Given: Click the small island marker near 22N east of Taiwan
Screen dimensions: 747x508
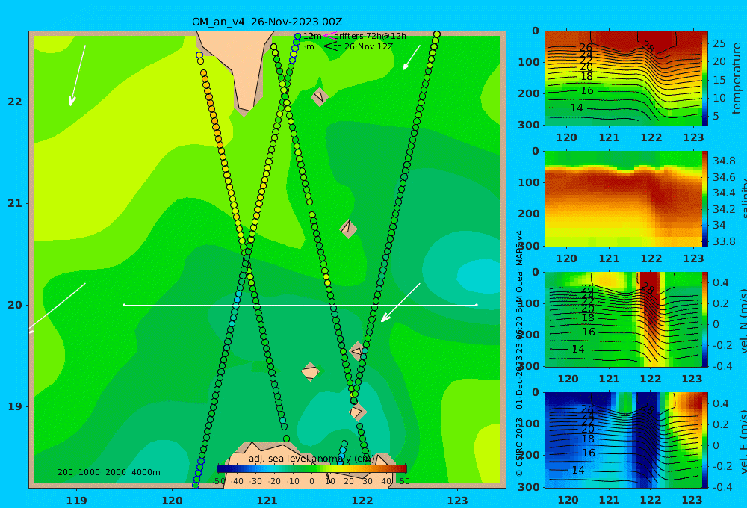Looking at the screenshot, I should pyautogui.click(x=319, y=96).
